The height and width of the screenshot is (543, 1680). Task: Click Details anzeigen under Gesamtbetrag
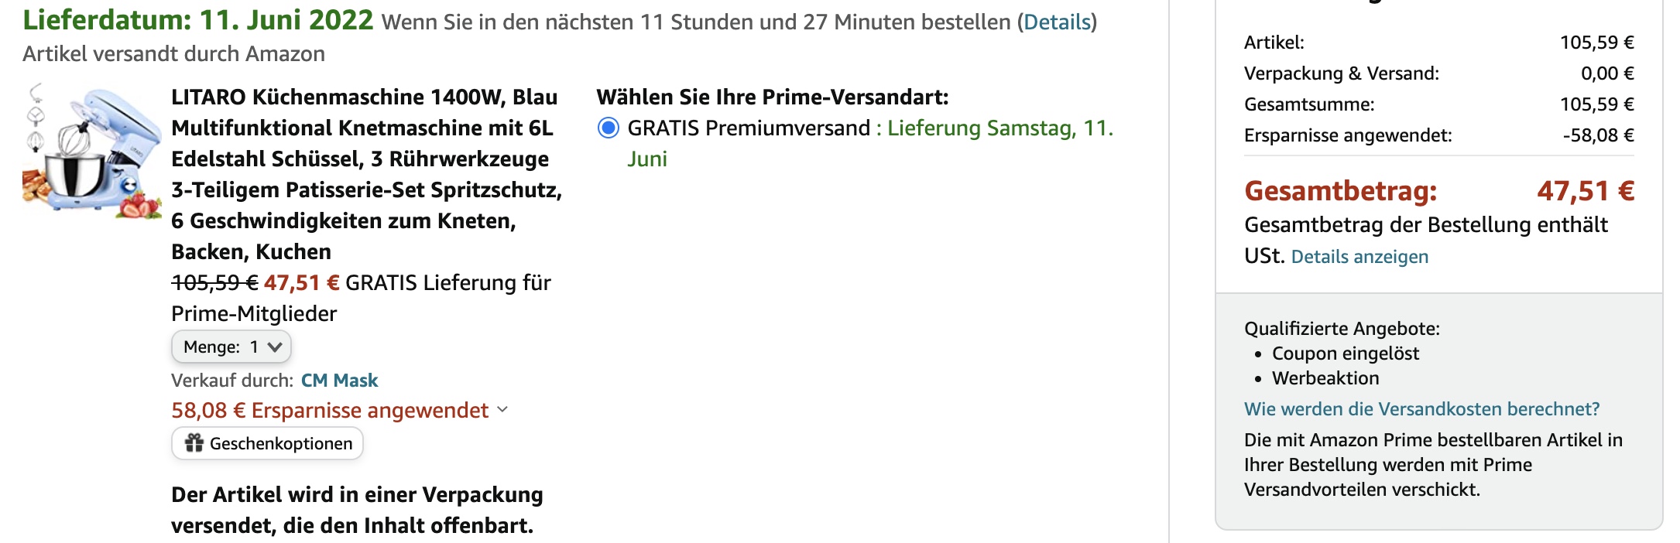tap(1359, 257)
